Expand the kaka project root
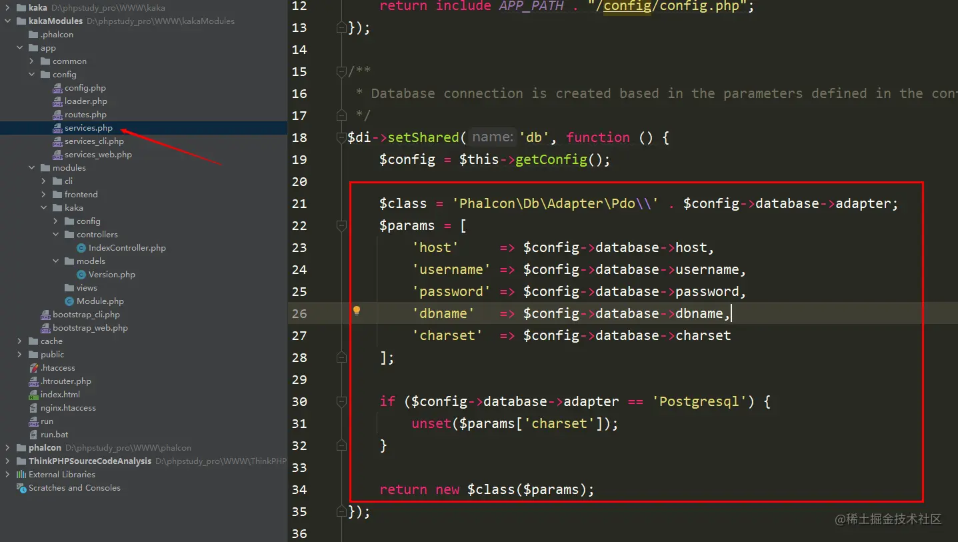Image resolution: width=958 pixels, height=542 pixels. (x=7, y=8)
